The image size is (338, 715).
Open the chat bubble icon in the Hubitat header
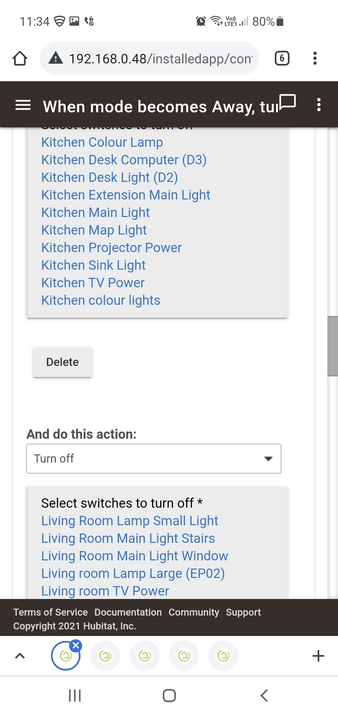(288, 102)
